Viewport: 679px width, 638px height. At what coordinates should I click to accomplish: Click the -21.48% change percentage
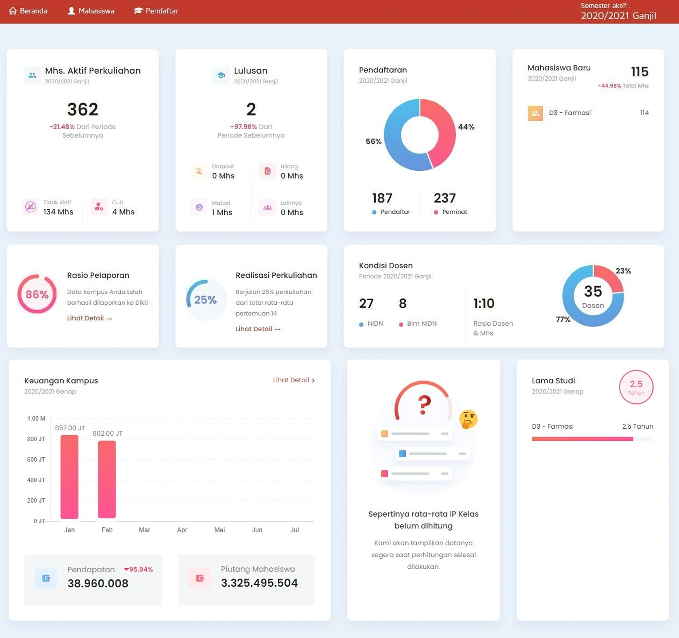coord(62,127)
